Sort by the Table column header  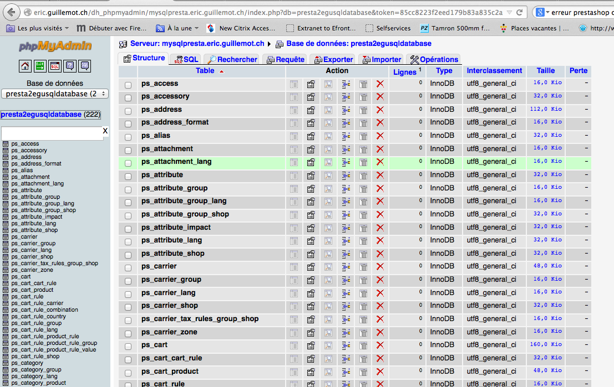click(205, 71)
